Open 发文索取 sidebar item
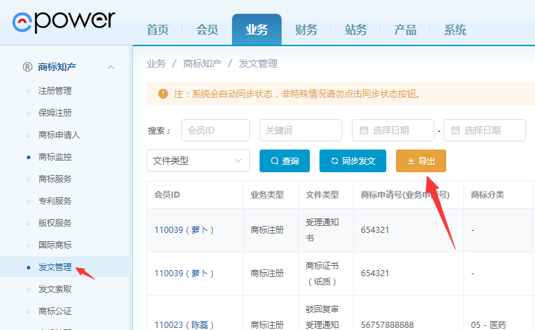 point(55,289)
